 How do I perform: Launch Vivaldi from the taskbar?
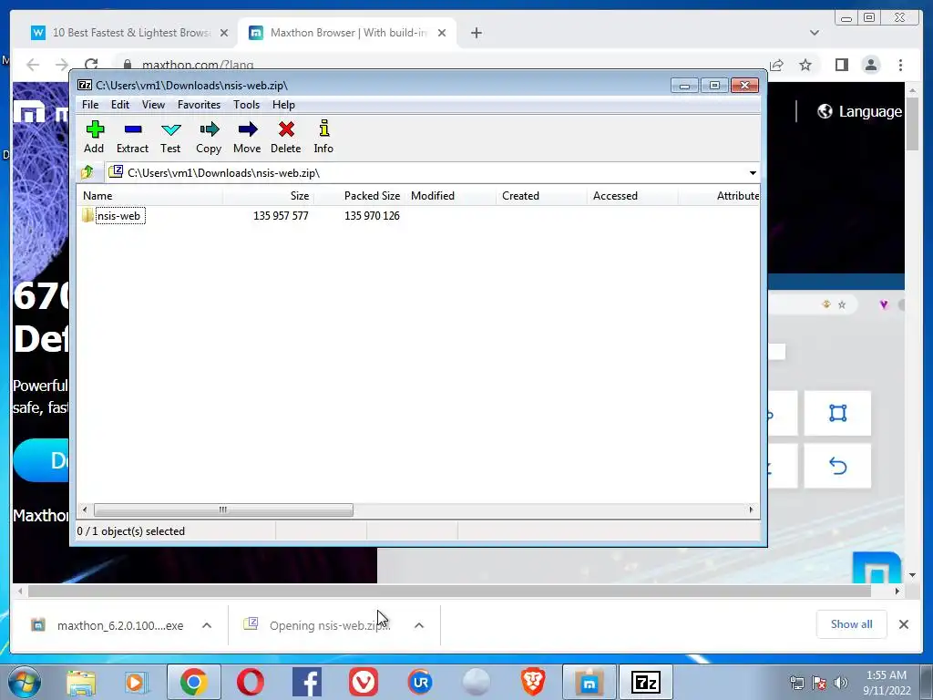click(x=363, y=682)
